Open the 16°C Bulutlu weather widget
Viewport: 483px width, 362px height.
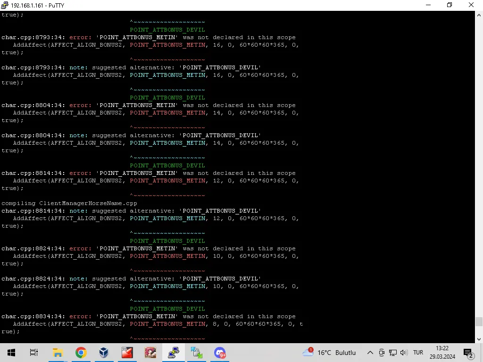click(x=329, y=353)
